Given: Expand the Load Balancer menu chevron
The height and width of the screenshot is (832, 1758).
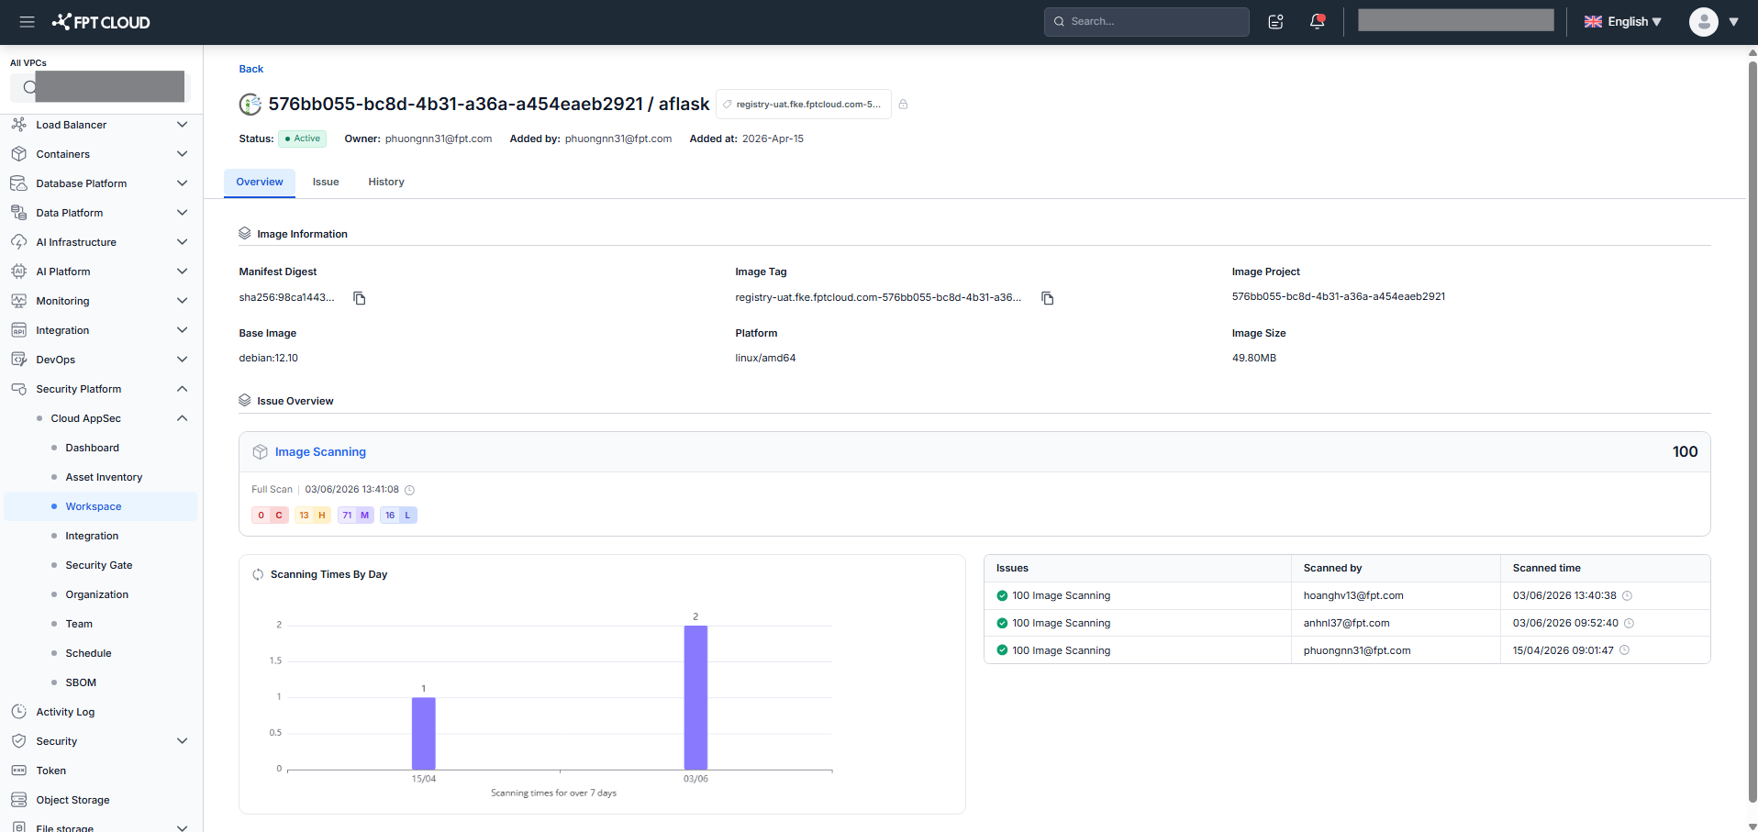Looking at the screenshot, I should pos(182,125).
